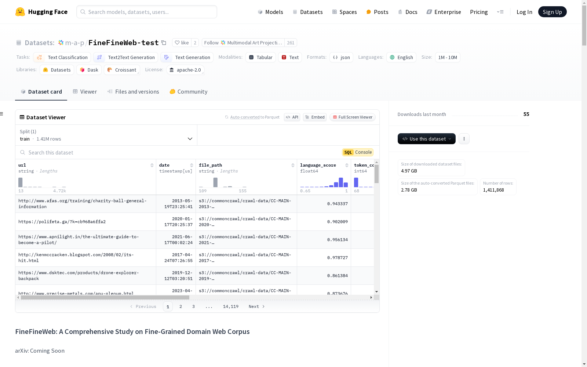
Task: Filter by the Tabular modality tag
Action: [x=260, y=57]
